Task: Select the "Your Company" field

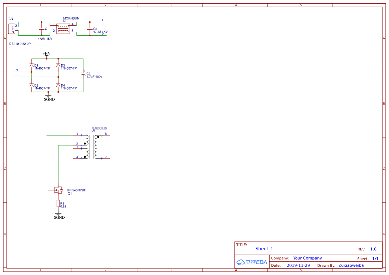Action: pos(307,258)
